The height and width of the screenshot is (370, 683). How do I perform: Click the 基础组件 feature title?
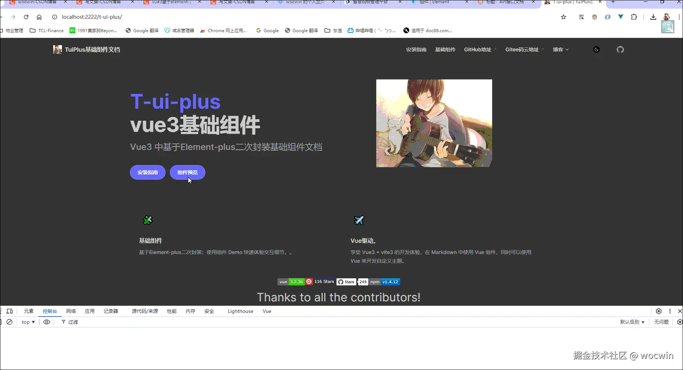(x=151, y=241)
